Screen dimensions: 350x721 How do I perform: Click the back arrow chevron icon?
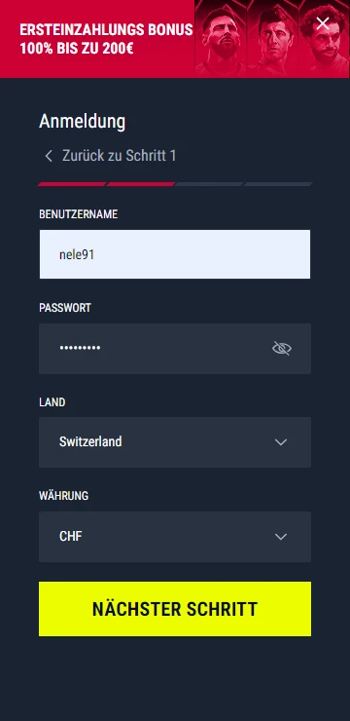pos(49,156)
